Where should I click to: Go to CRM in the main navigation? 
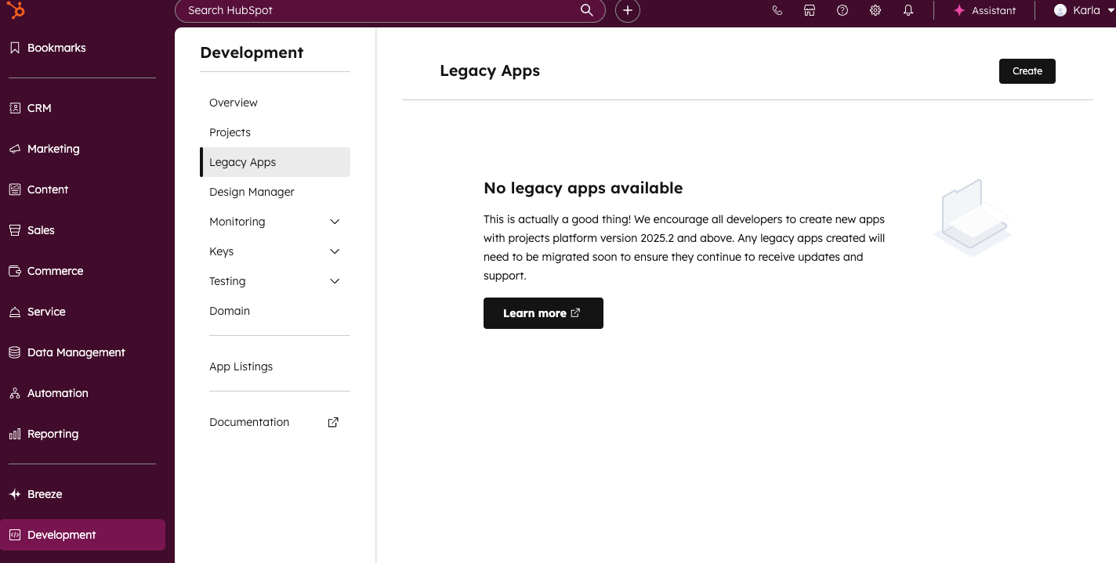pos(39,108)
